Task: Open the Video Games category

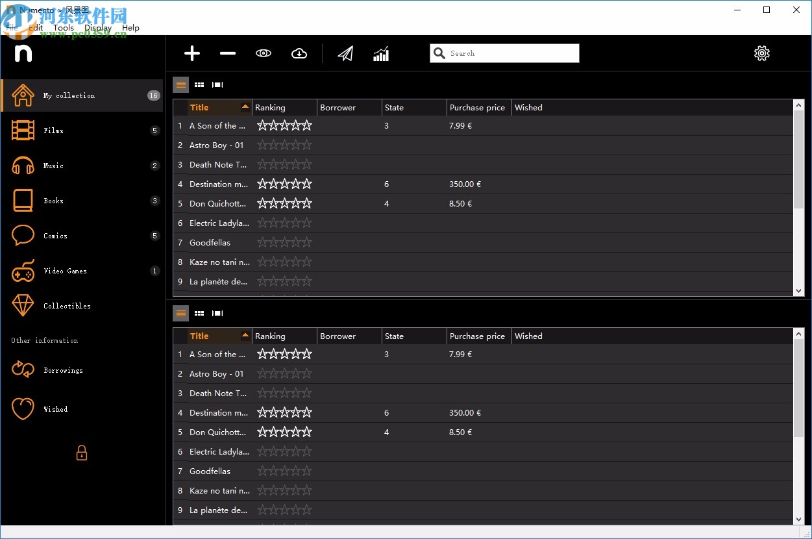Action: [65, 271]
